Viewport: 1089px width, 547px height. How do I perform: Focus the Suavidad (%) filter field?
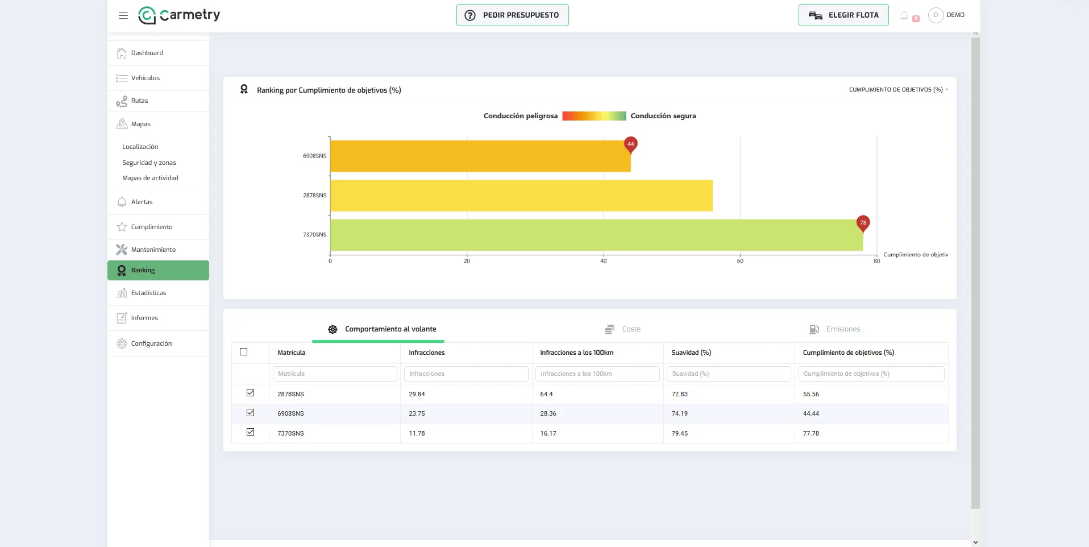pyautogui.click(x=729, y=374)
